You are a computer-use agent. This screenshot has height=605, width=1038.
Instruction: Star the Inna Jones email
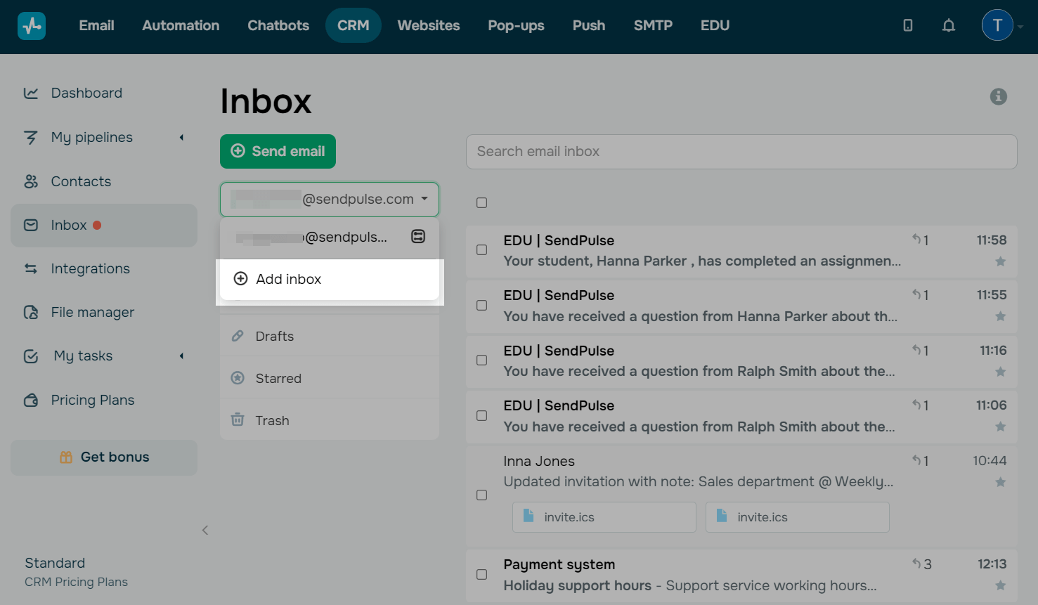1000,482
